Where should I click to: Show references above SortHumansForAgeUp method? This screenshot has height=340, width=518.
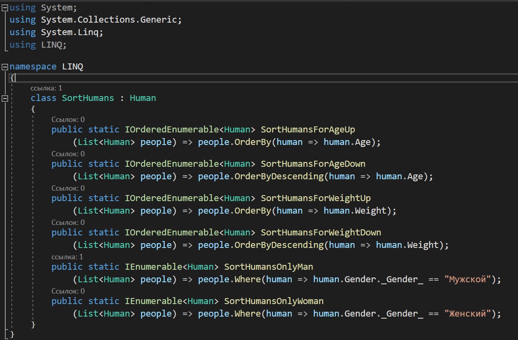68,119
